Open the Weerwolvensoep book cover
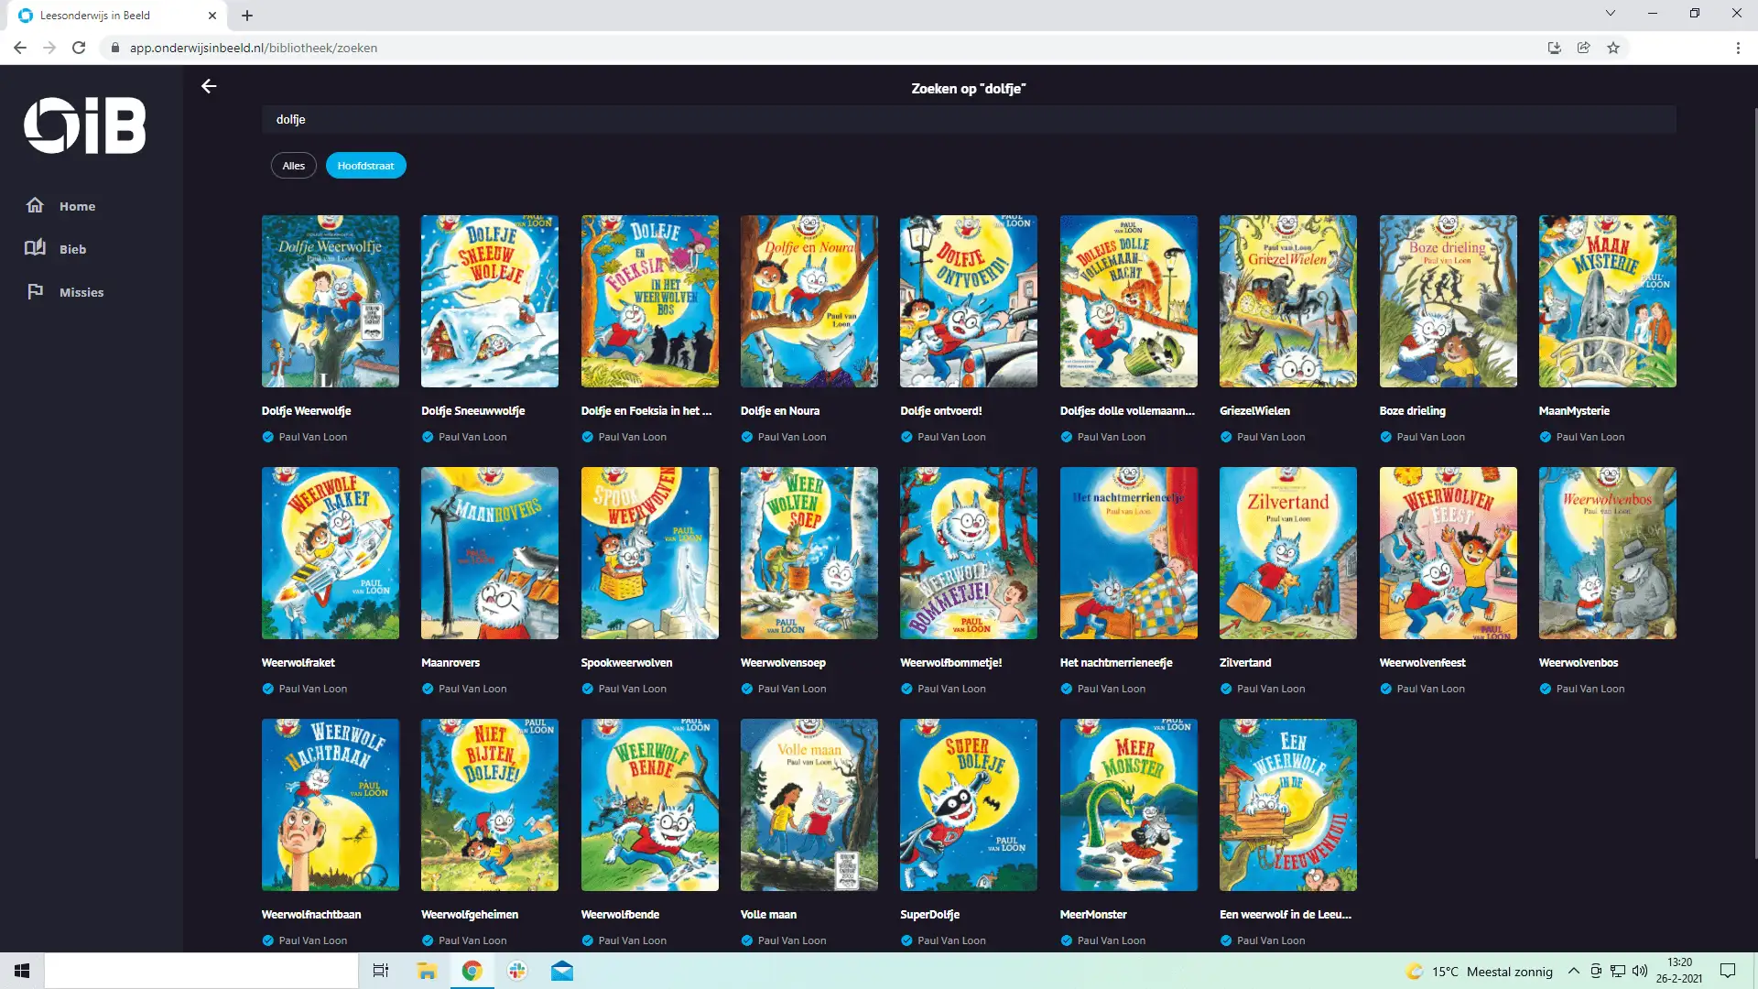The image size is (1758, 989). (809, 553)
